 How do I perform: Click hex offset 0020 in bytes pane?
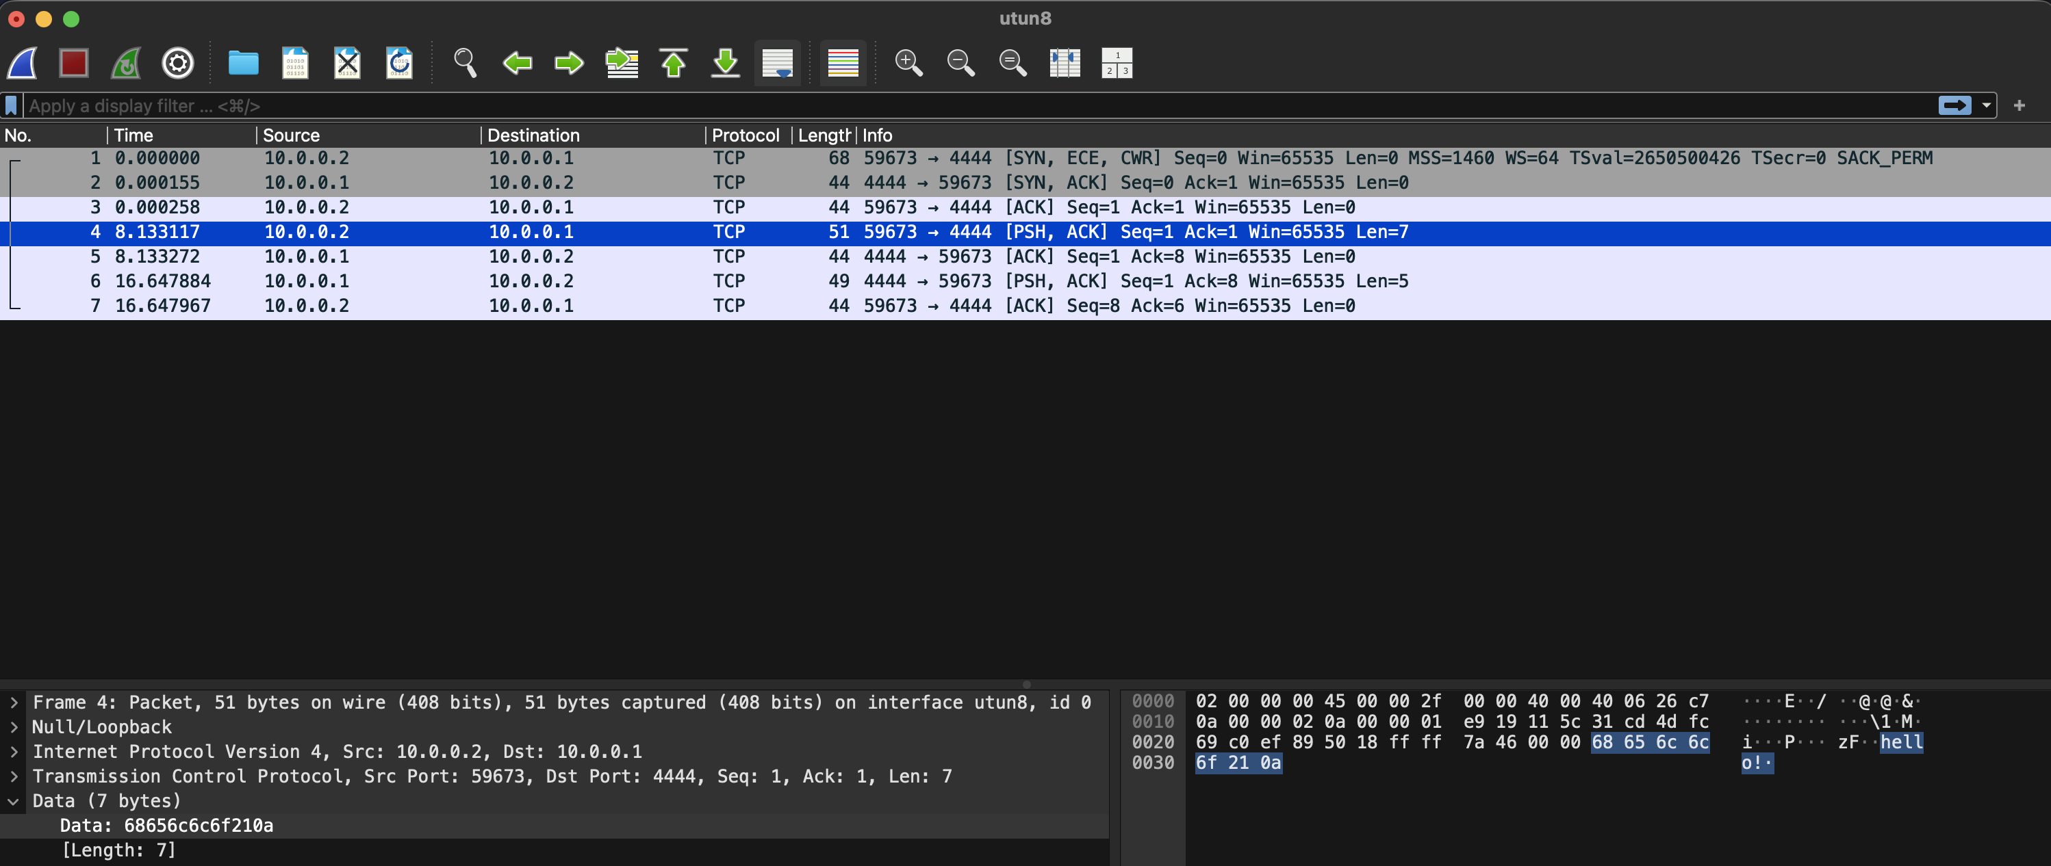click(1153, 743)
